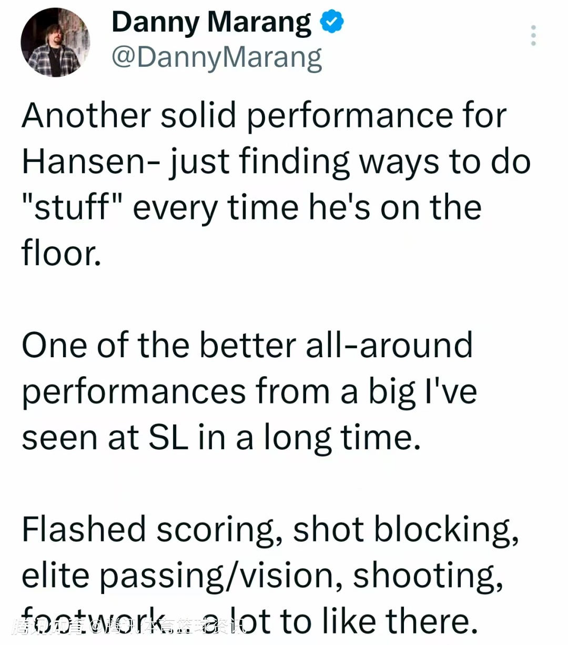The height and width of the screenshot is (645, 568).
Task: Click the Chinese watermark text at bottom left
Action: [128, 626]
